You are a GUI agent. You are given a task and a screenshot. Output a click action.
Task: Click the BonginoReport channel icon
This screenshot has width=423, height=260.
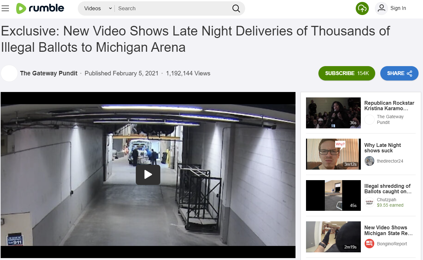point(369,244)
